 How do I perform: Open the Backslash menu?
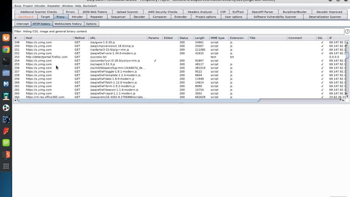90,6
